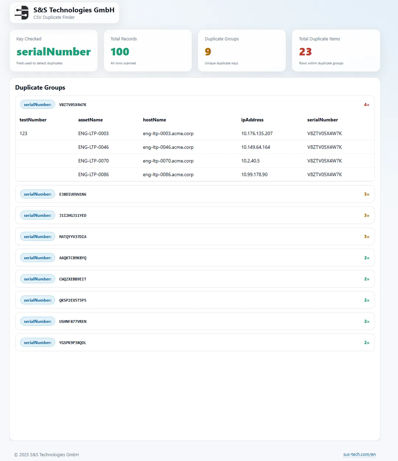Click the serialNumber pill of CWQZXEBB9EIT

coord(38,279)
